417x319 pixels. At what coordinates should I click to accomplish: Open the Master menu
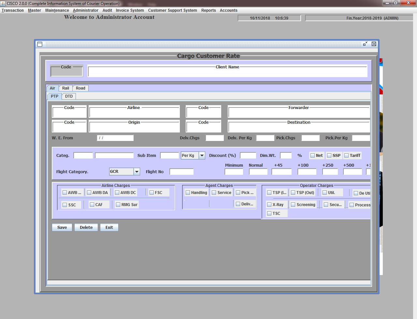pyautogui.click(x=35, y=10)
